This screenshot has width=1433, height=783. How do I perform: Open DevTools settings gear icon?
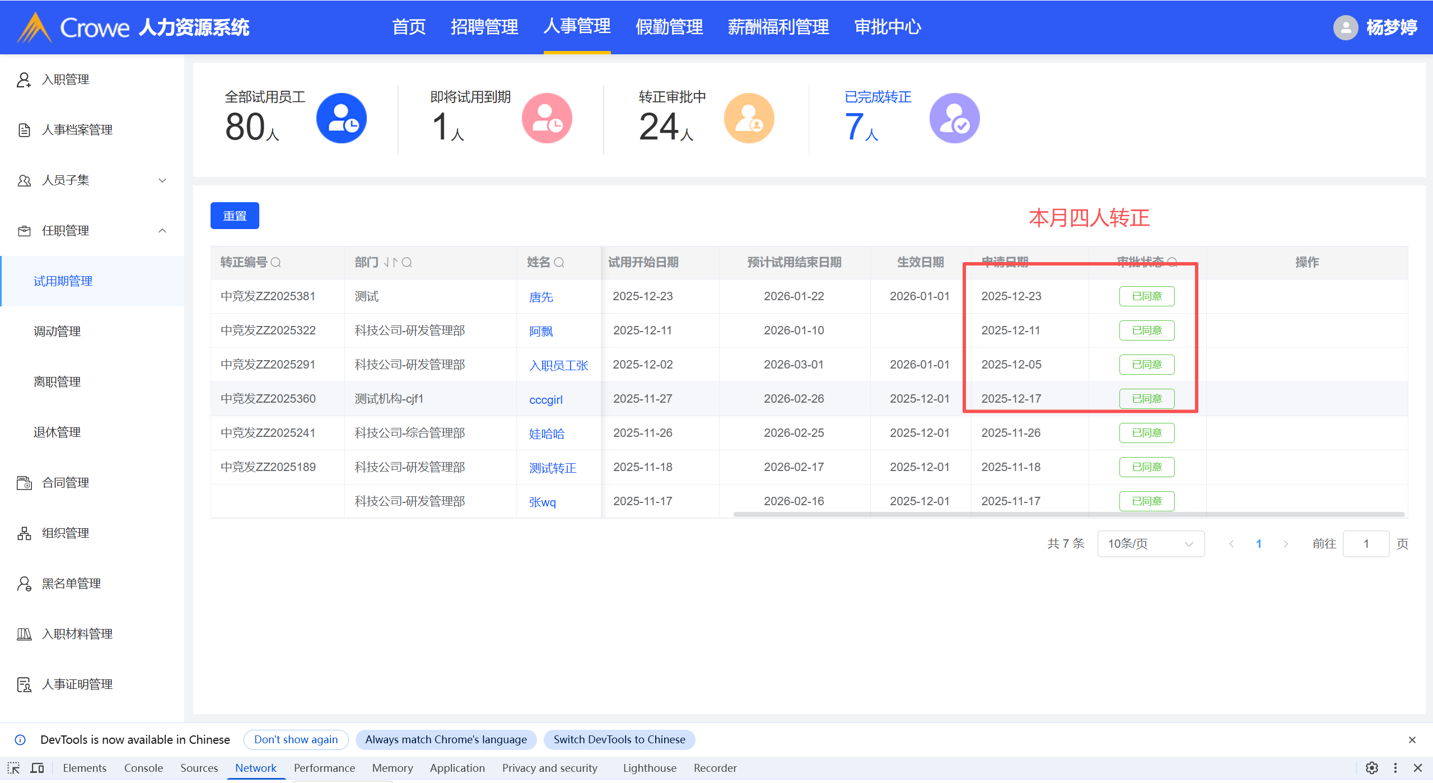[1371, 768]
